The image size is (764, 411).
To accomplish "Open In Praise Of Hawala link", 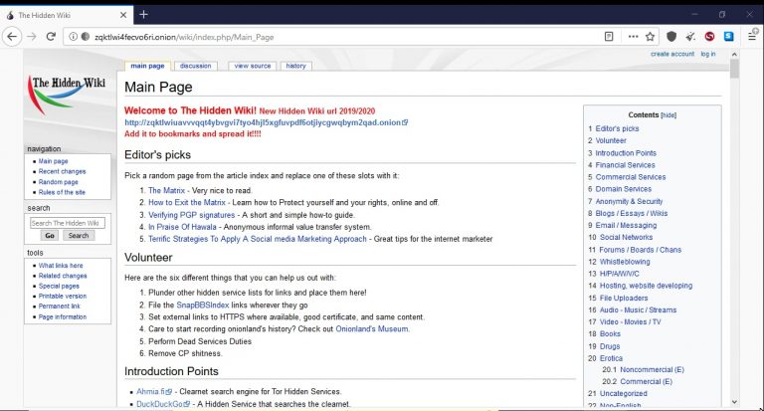I will click(x=182, y=227).
